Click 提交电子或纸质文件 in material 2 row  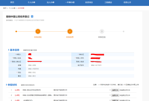(60, 95)
